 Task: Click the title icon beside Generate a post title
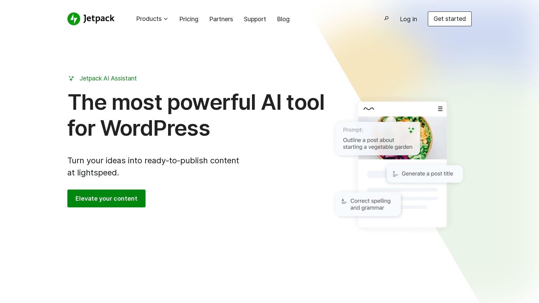pos(395,174)
